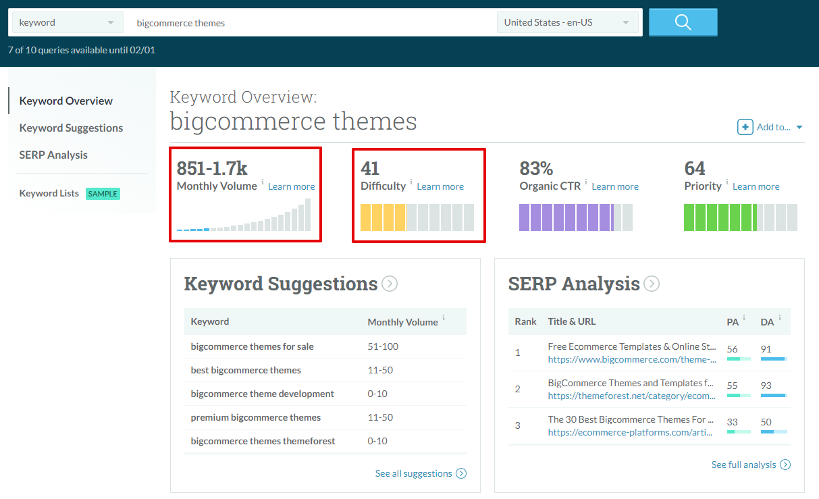The width and height of the screenshot is (819, 499).
Task: Click the info icon beside Organic CTR
Action: pos(586,182)
